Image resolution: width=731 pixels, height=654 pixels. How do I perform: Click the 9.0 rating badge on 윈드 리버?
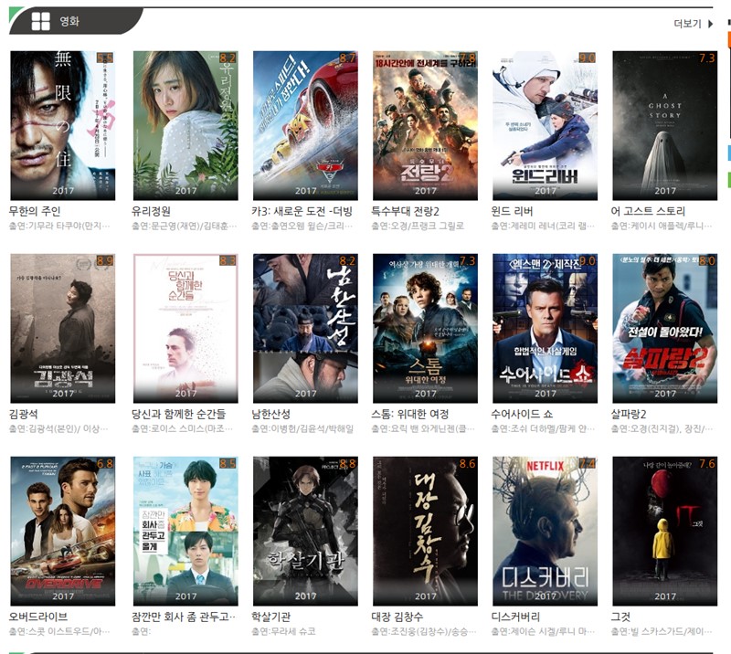point(587,58)
